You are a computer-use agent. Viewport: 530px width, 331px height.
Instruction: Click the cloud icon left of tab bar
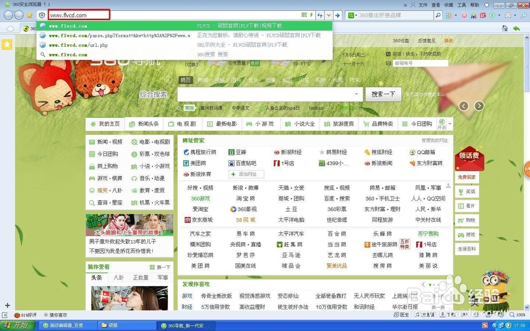(11, 29)
